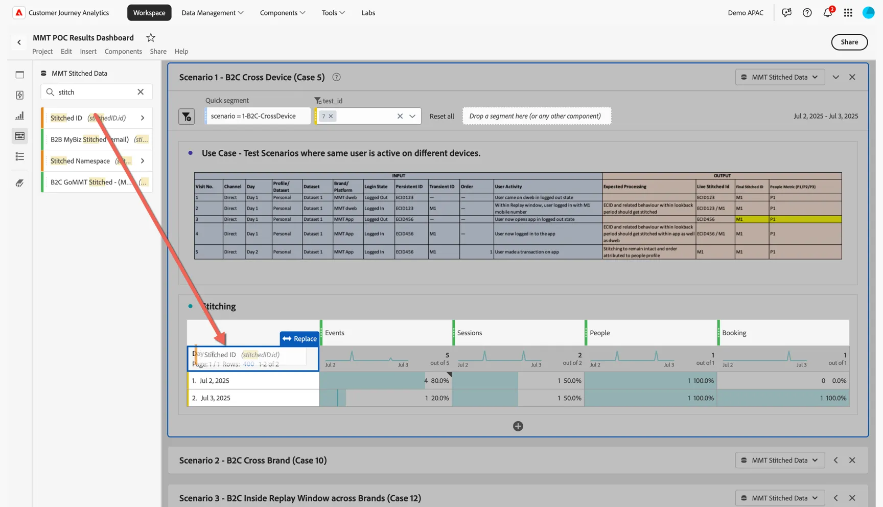This screenshot has width=883, height=507.
Task: Favorite the project with the star icon
Action: 151,37
